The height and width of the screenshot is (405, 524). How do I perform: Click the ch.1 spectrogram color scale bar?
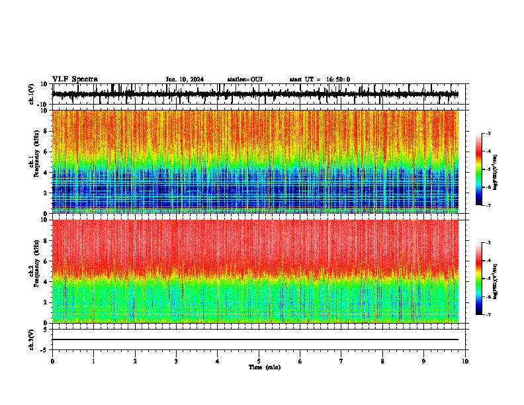point(478,169)
